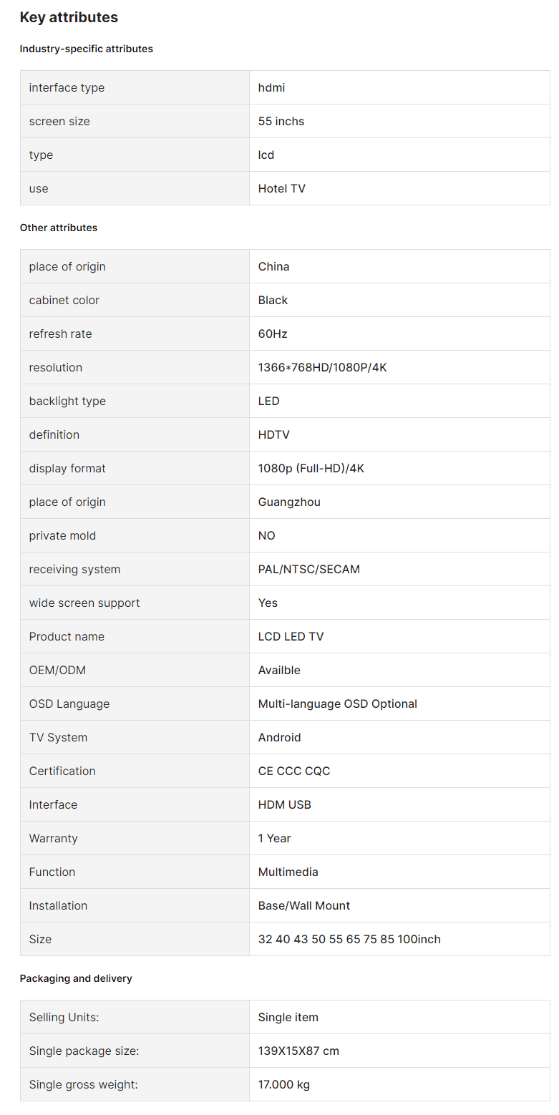
Task: Click the 'Multi-language OSD Optional' value
Action: 338,703
